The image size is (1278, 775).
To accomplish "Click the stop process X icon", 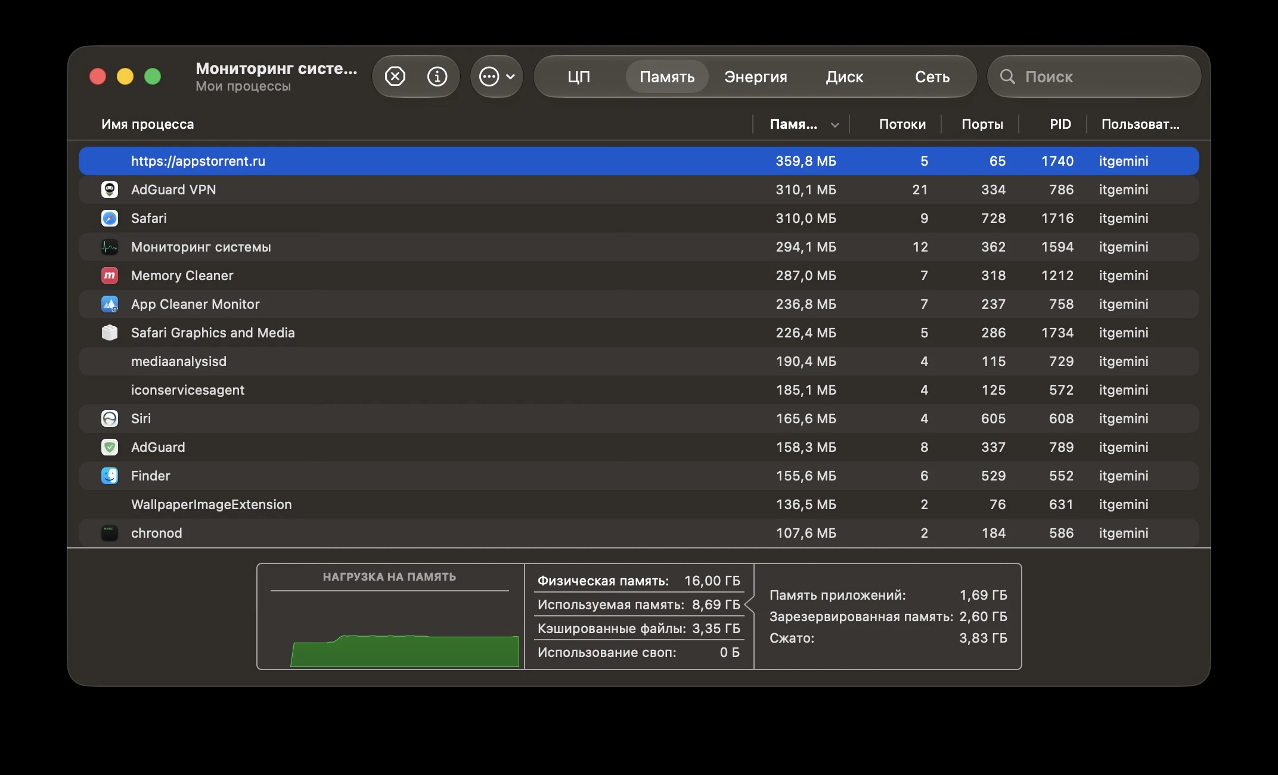I will 395,76.
